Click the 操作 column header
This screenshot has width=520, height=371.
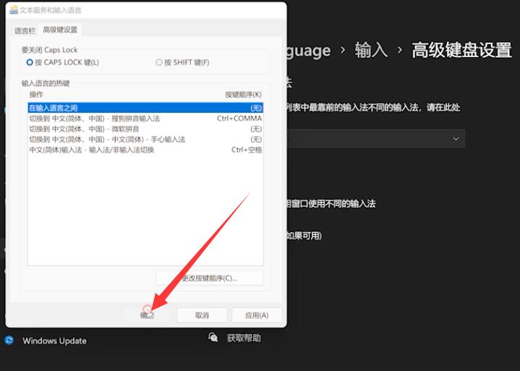point(36,95)
